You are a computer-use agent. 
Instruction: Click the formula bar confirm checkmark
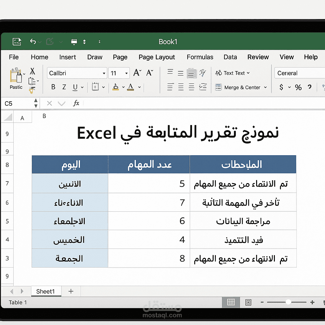point(62,103)
